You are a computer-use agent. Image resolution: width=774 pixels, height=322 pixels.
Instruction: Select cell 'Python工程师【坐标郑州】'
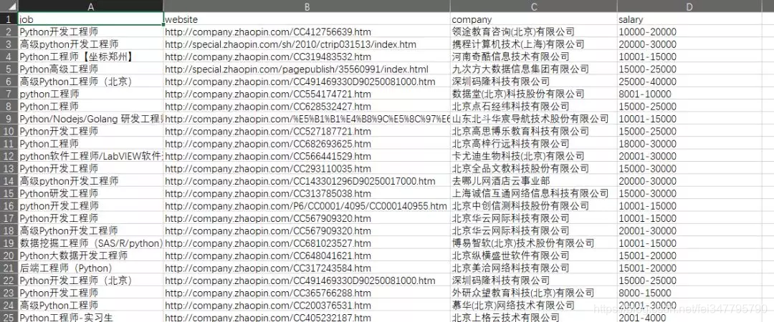point(90,57)
